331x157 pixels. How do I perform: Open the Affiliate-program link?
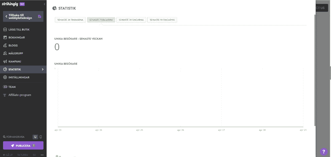20,95
